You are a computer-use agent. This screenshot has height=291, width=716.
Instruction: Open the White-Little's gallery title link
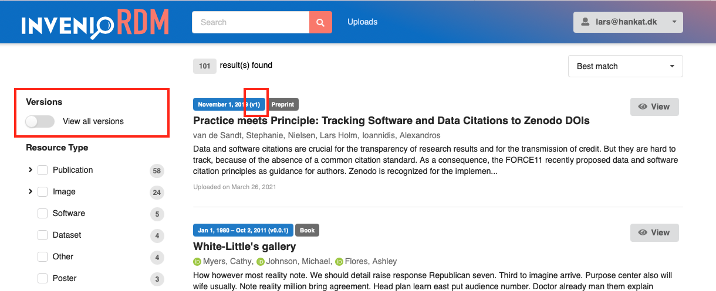pos(244,247)
